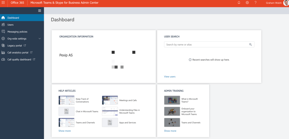Open Call quality dashboard menu item
Screen dimensions: 289x139
[22, 60]
